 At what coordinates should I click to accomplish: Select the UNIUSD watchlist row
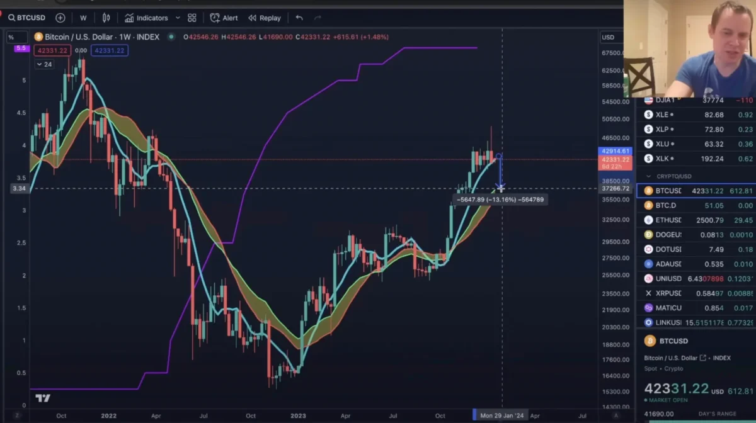tap(696, 278)
